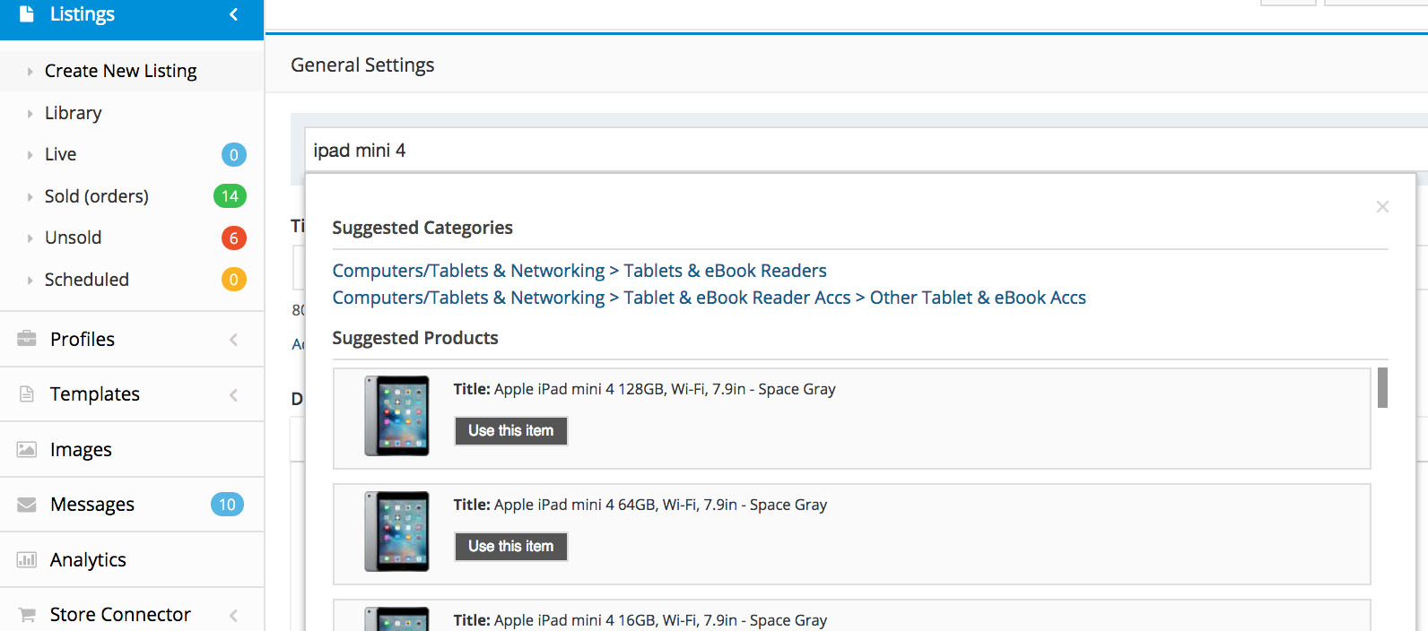This screenshot has height=631, width=1428.
Task: Open Sold (orders) list
Action: point(96,196)
